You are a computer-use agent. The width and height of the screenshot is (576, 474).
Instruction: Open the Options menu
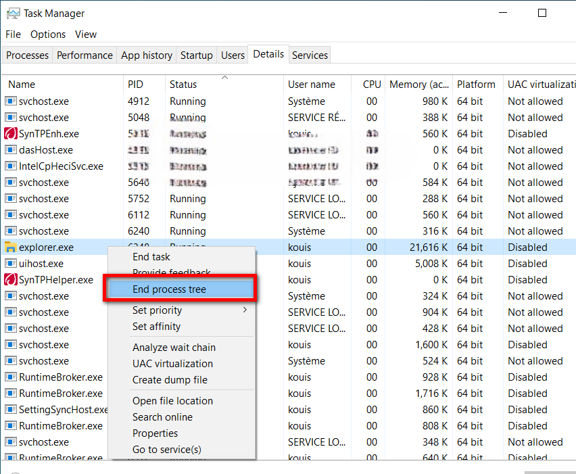tap(48, 34)
